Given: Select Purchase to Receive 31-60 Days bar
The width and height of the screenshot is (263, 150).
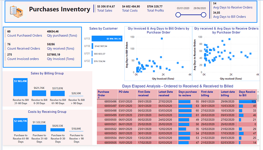Looking at the screenshot, I should click(x=39, y=128).
